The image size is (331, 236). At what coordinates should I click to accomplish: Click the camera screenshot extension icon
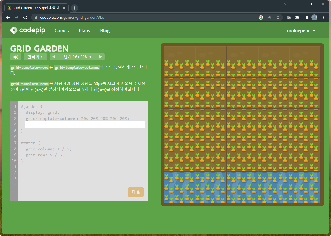coord(288,17)
